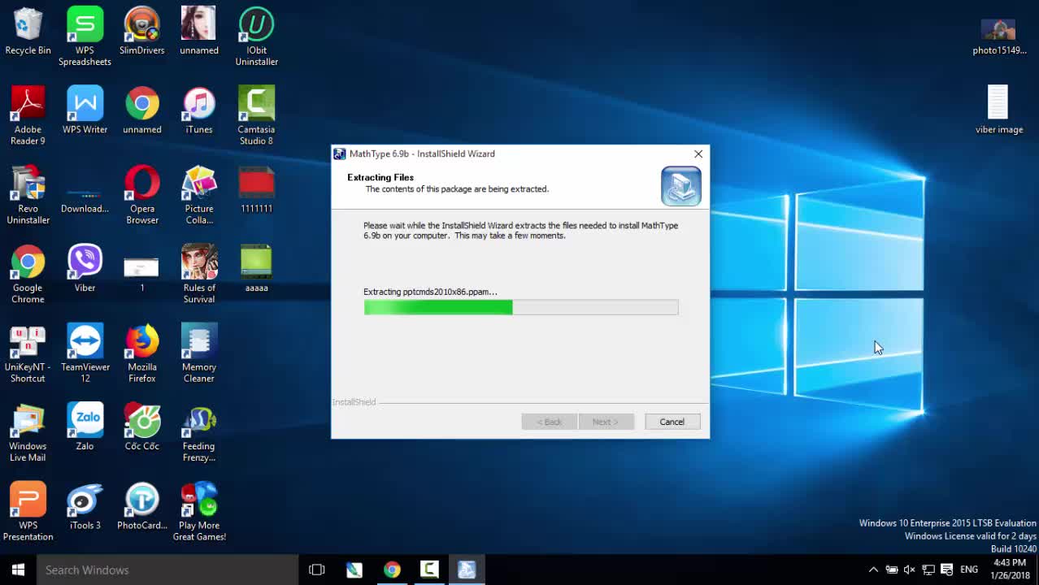
Task: Select the Camtasia Studio 8 icon
Action: click(256, 115)
